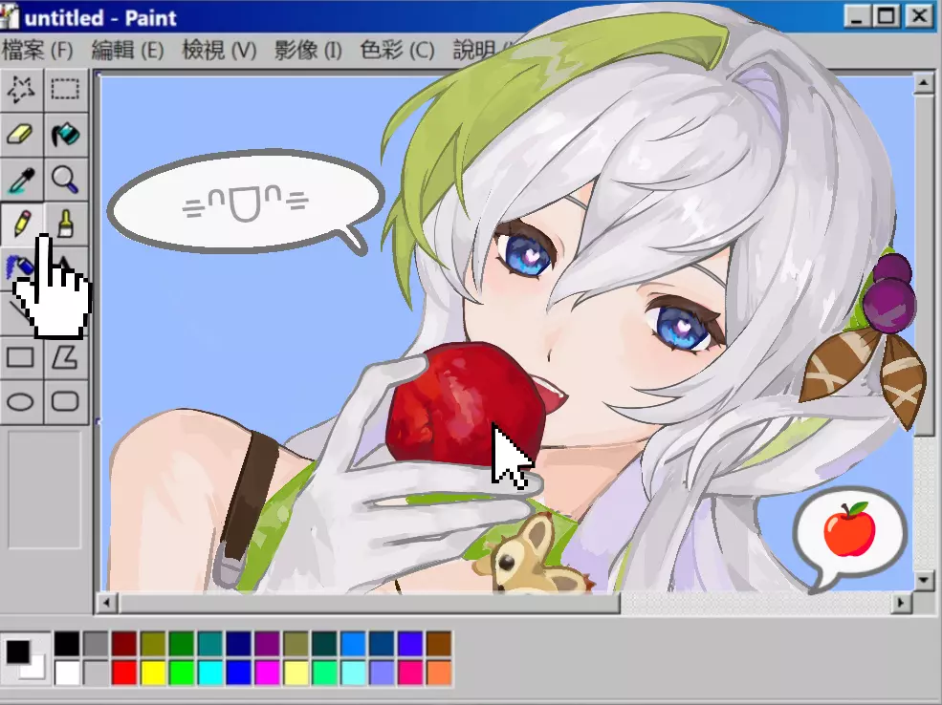Select the rectangular Select tool

tap(65, 90)
